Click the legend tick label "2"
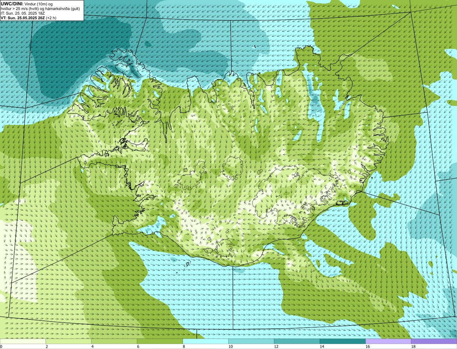 47,347
